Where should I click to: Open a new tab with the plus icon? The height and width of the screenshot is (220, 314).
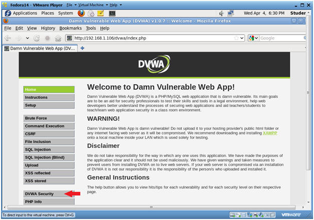82,48
